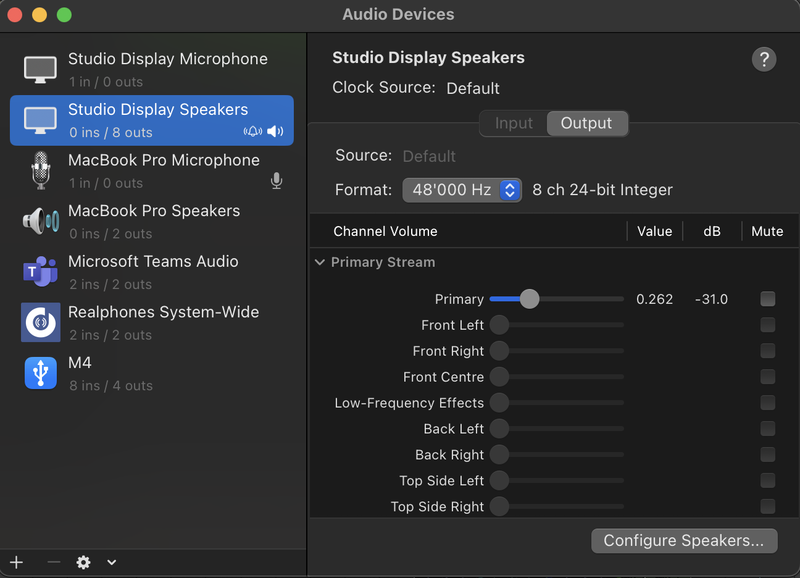Viewport: 800px width, 578px height.
Task: Toggle Back Left mute checkbox
Action: click(x=768, y=429)
